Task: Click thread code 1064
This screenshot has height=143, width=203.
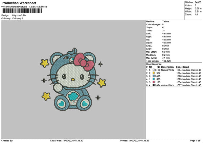Action: coord(179,73)
